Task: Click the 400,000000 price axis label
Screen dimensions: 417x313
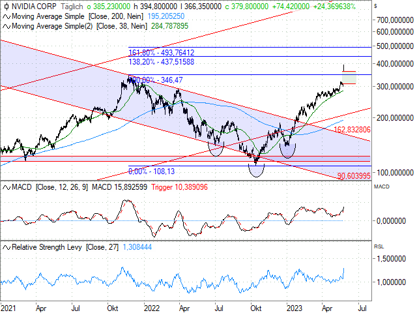Action: pos(395,64)
